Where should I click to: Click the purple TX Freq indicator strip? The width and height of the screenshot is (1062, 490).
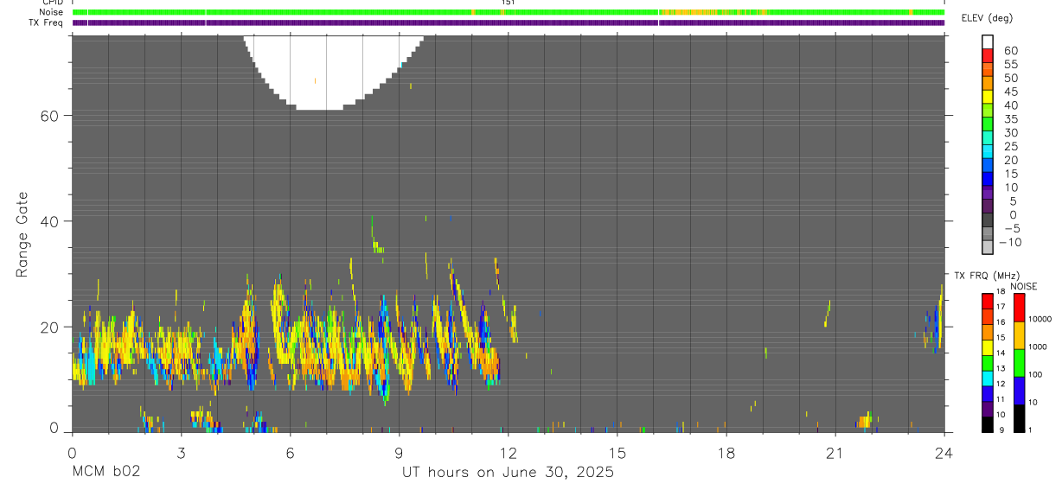pyautogui.click(x=509, y=22)
